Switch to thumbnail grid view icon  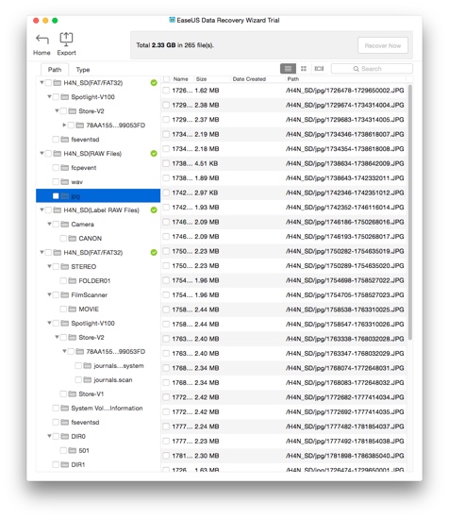coord(304,69)
